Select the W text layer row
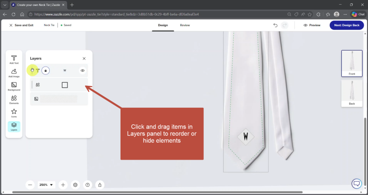Viewport: 368px width, 195px height. tap(59, 71)
